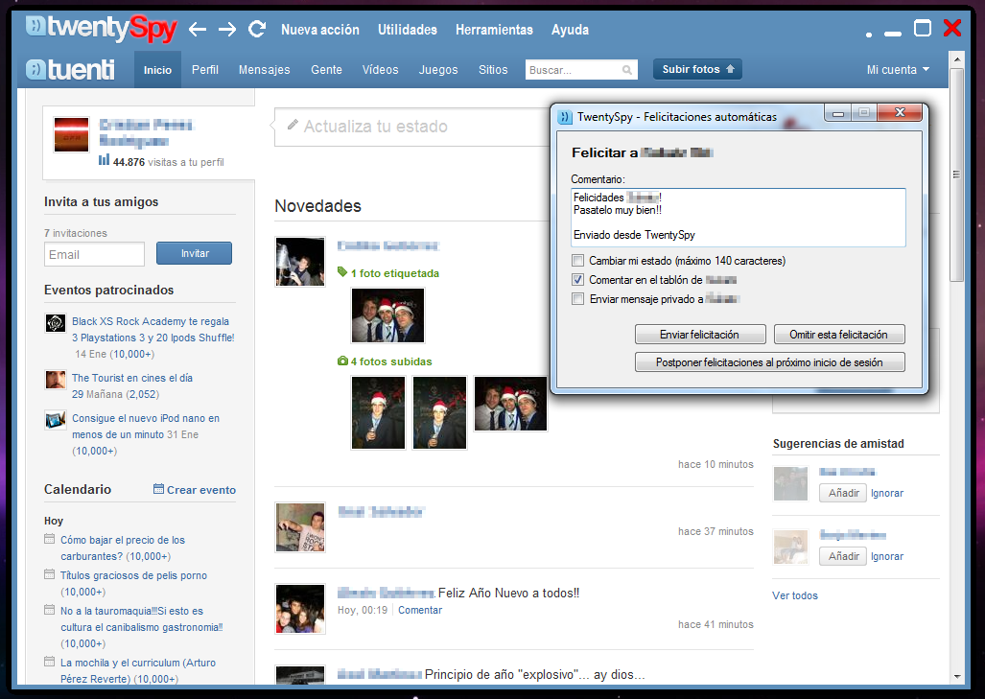Click the calendar icon beside Crear evento
The width and height of the screenshot is (985, 699).
[158, 489]
